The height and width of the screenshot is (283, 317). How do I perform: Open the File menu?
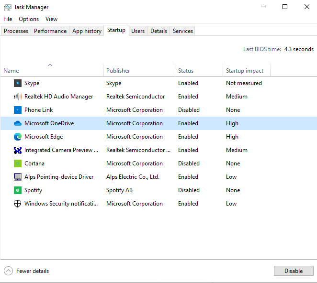point(8,19)
